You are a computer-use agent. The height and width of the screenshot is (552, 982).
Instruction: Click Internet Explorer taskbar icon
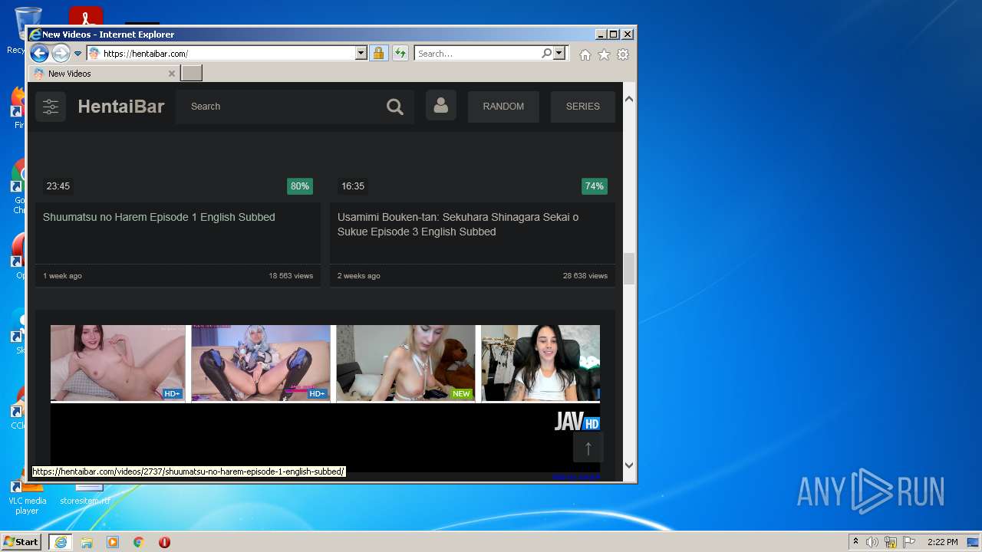[x=61, y=542]
